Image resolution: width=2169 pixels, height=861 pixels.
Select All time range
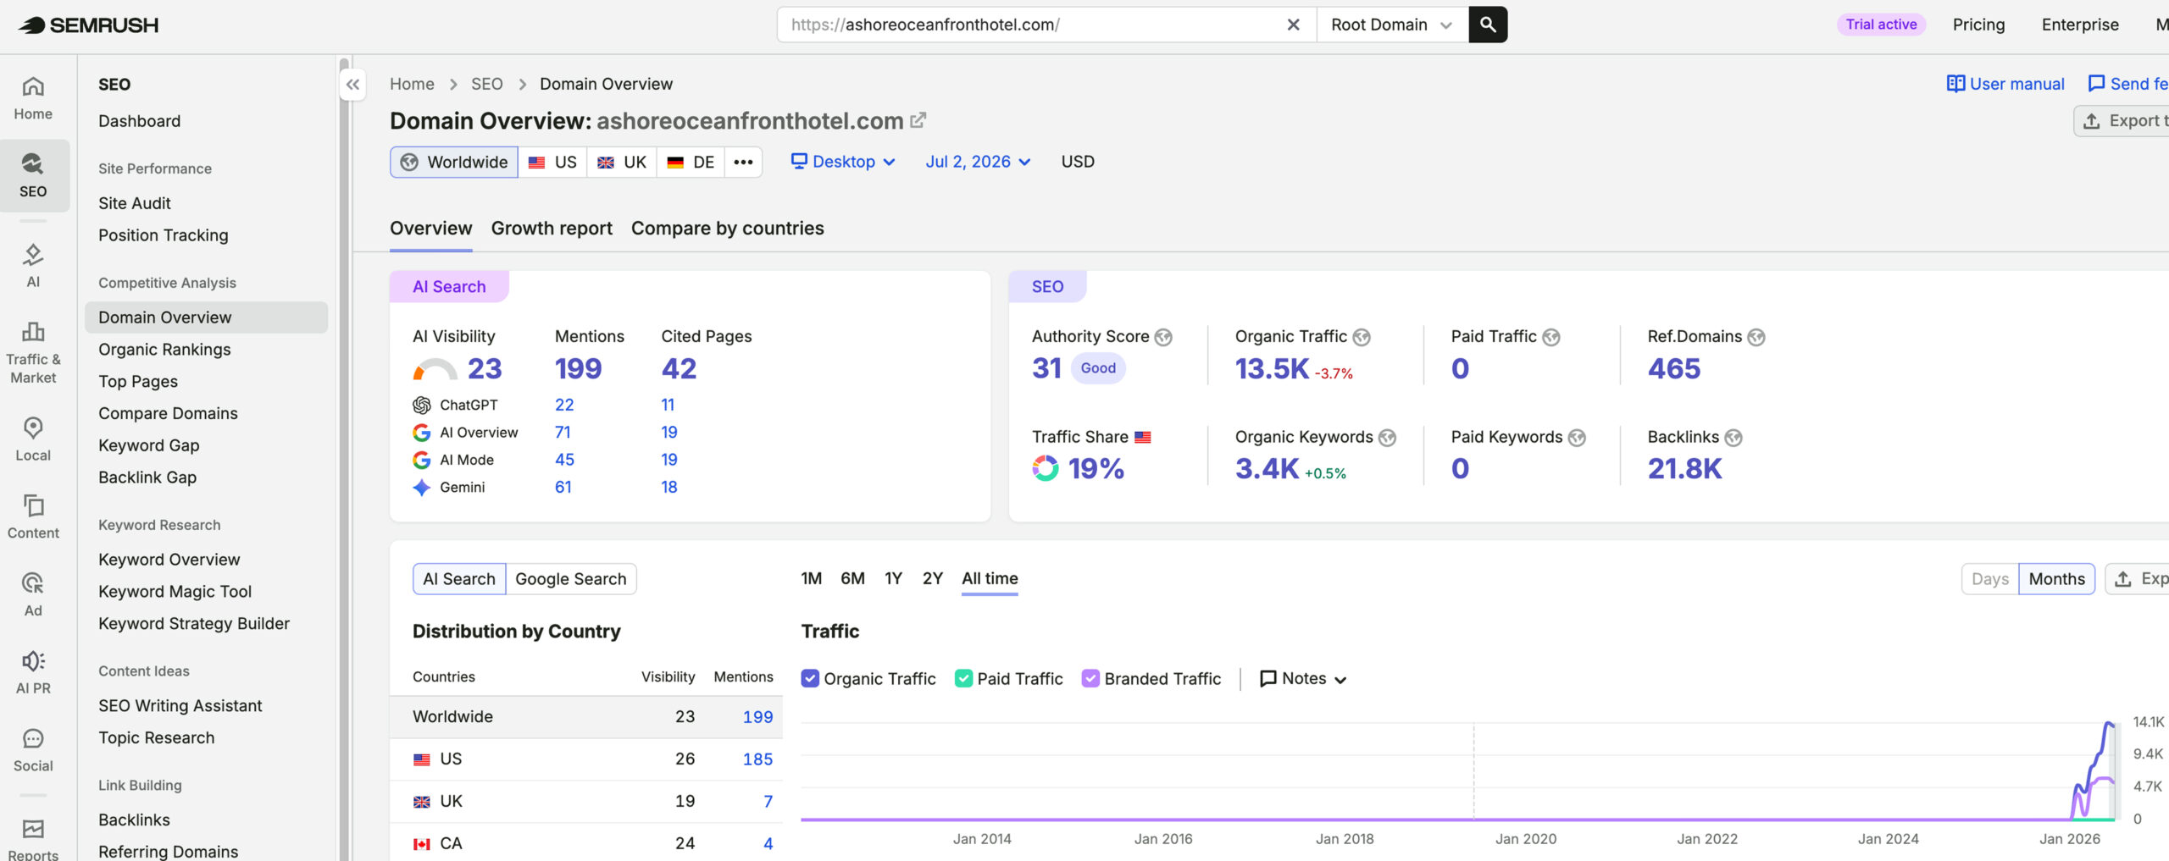click(990, 579)
